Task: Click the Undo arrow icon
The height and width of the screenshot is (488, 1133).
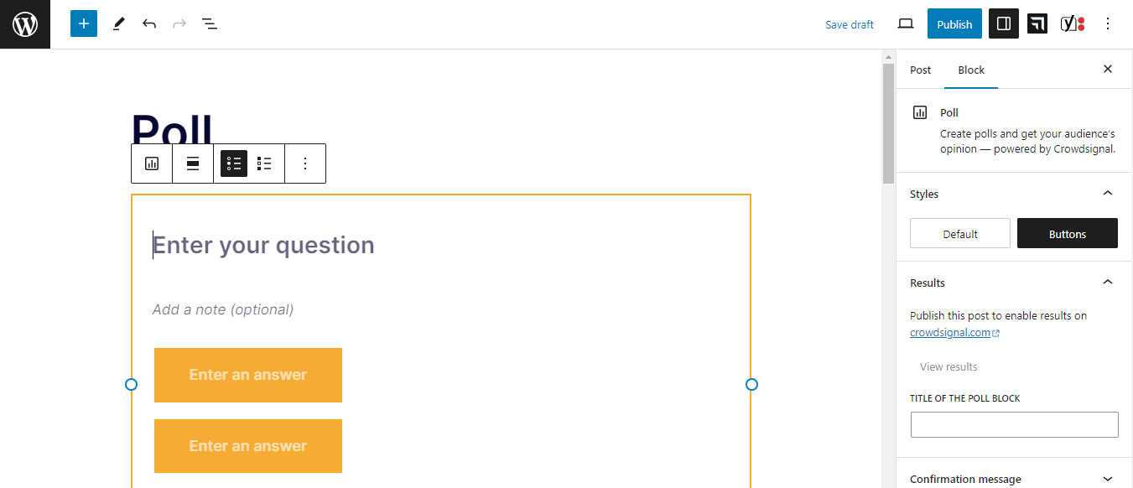Action: tap(149, 23)
